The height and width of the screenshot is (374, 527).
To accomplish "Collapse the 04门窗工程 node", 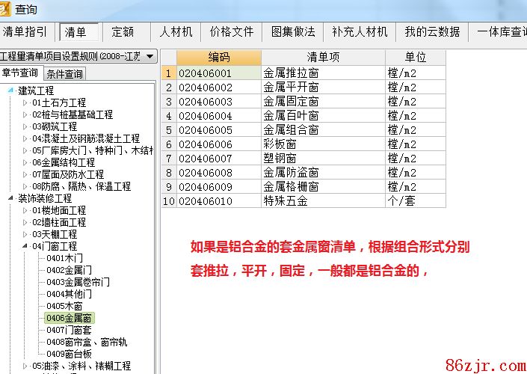I will coord(25,246).
